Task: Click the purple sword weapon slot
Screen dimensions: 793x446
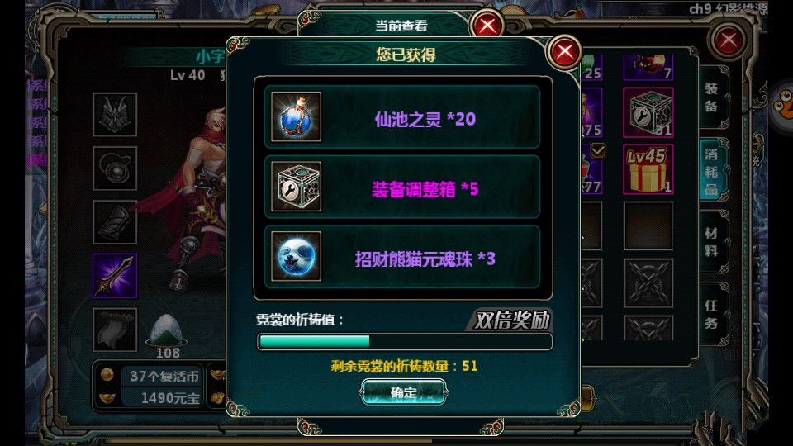Action: click(x=115, y=276)
